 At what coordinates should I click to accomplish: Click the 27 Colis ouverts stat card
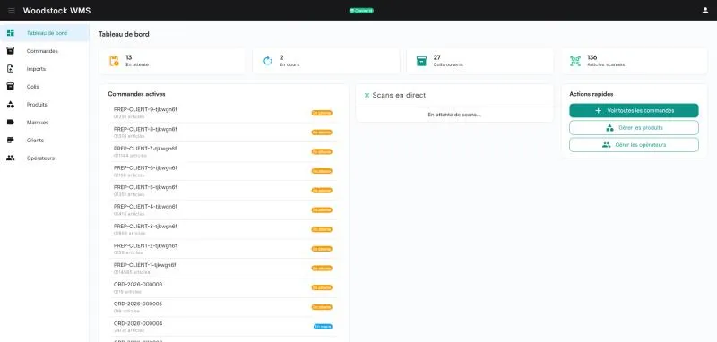(479, 61)
